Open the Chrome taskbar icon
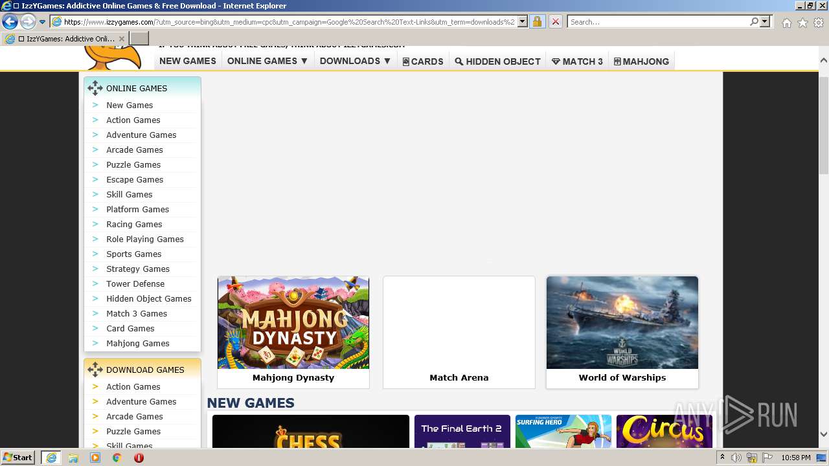Image resolution: width=829 pixels, height=466 pixels. point(117,458)
